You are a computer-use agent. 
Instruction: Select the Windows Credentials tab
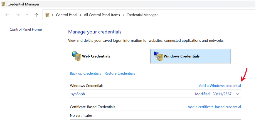pos(190,56)
